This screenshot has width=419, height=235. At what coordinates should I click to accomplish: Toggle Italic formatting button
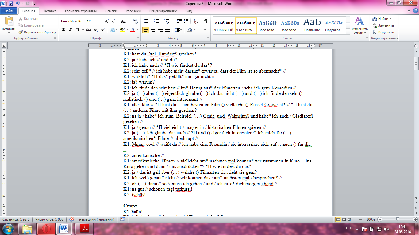(71, 30)
